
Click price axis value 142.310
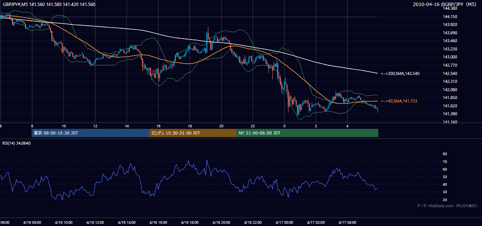[450, 81]
